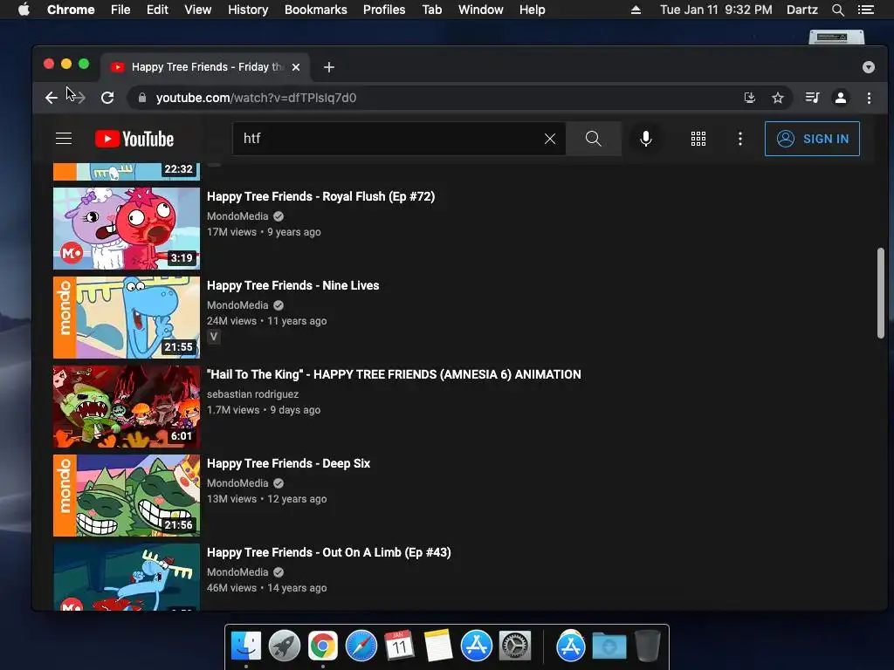Open System Preferences from the Dock
The image size is (894, 670).
[x=515, y=646]
